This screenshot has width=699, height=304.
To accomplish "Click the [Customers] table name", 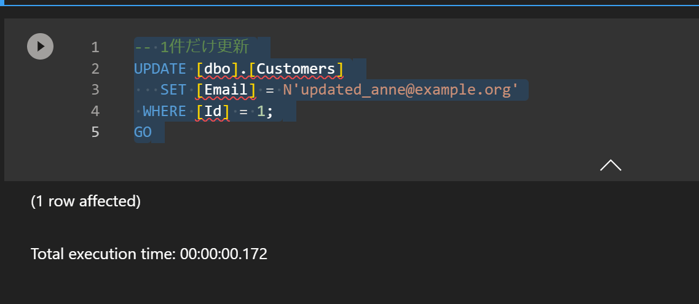I will coord(296,69).
